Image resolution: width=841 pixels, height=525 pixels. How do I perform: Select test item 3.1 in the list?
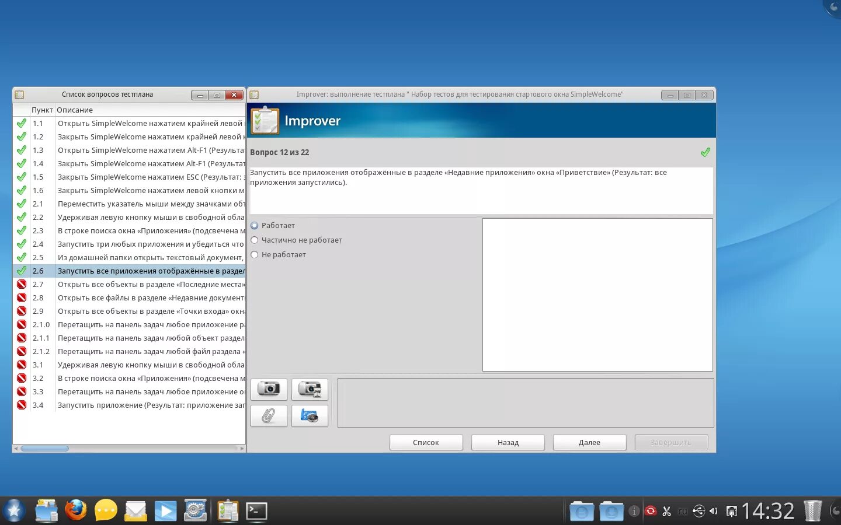(x=129, y=365)
